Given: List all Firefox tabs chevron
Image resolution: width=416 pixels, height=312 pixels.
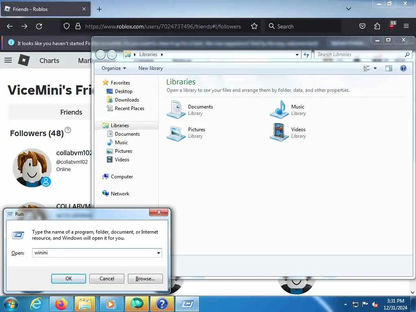Looking at the screenshot, I should point(349,9).
